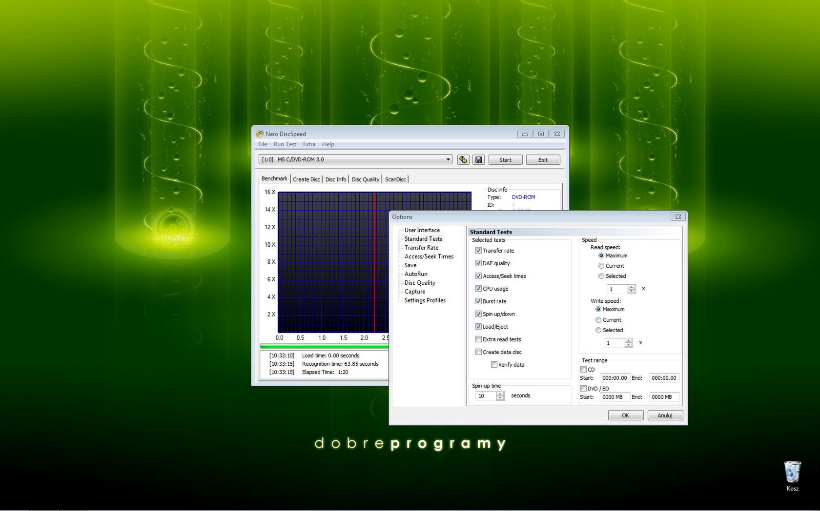
Task: Close the Nero DiscSpeed window
Action: pyautogui.click(x=557, y=134)
